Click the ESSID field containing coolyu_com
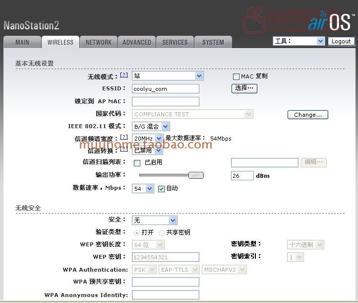The width and height of the screenshot is (358, 303). click(166, 89)
